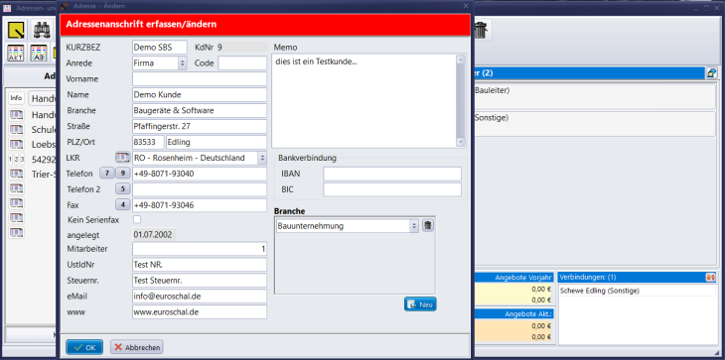
Task: Click the 1 2 3 icon beside 54292 row
Action: tap(16, 160)
